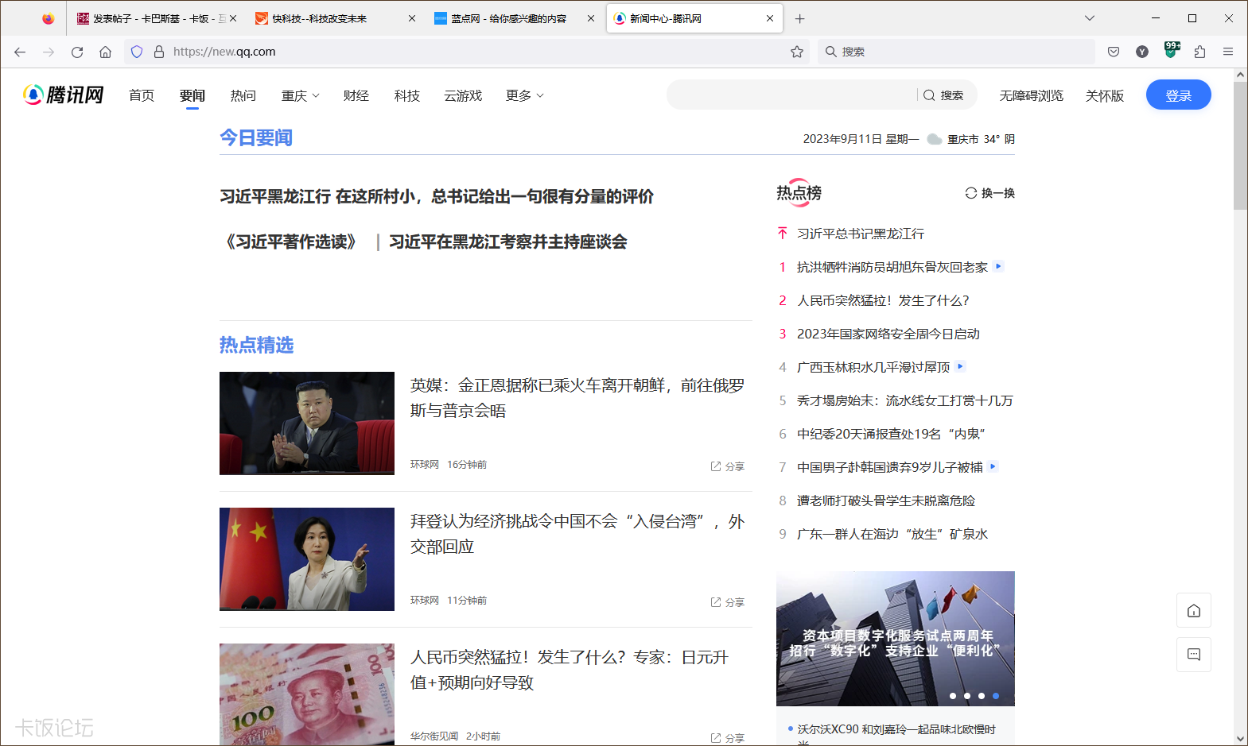This screenshot has width=1248, height=746.
Task: Open the 热问 navigation item
Action: pos(243,95)
